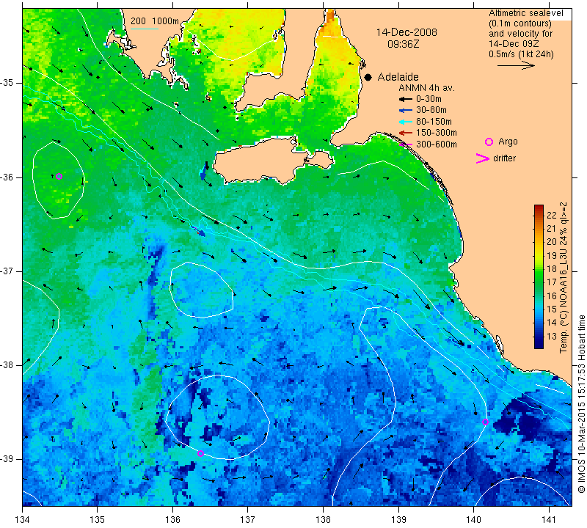Screen dimensions: 587x528
Task: Click the 300-600m magenta arrow legend icon
Action: (x=406, y=144)
